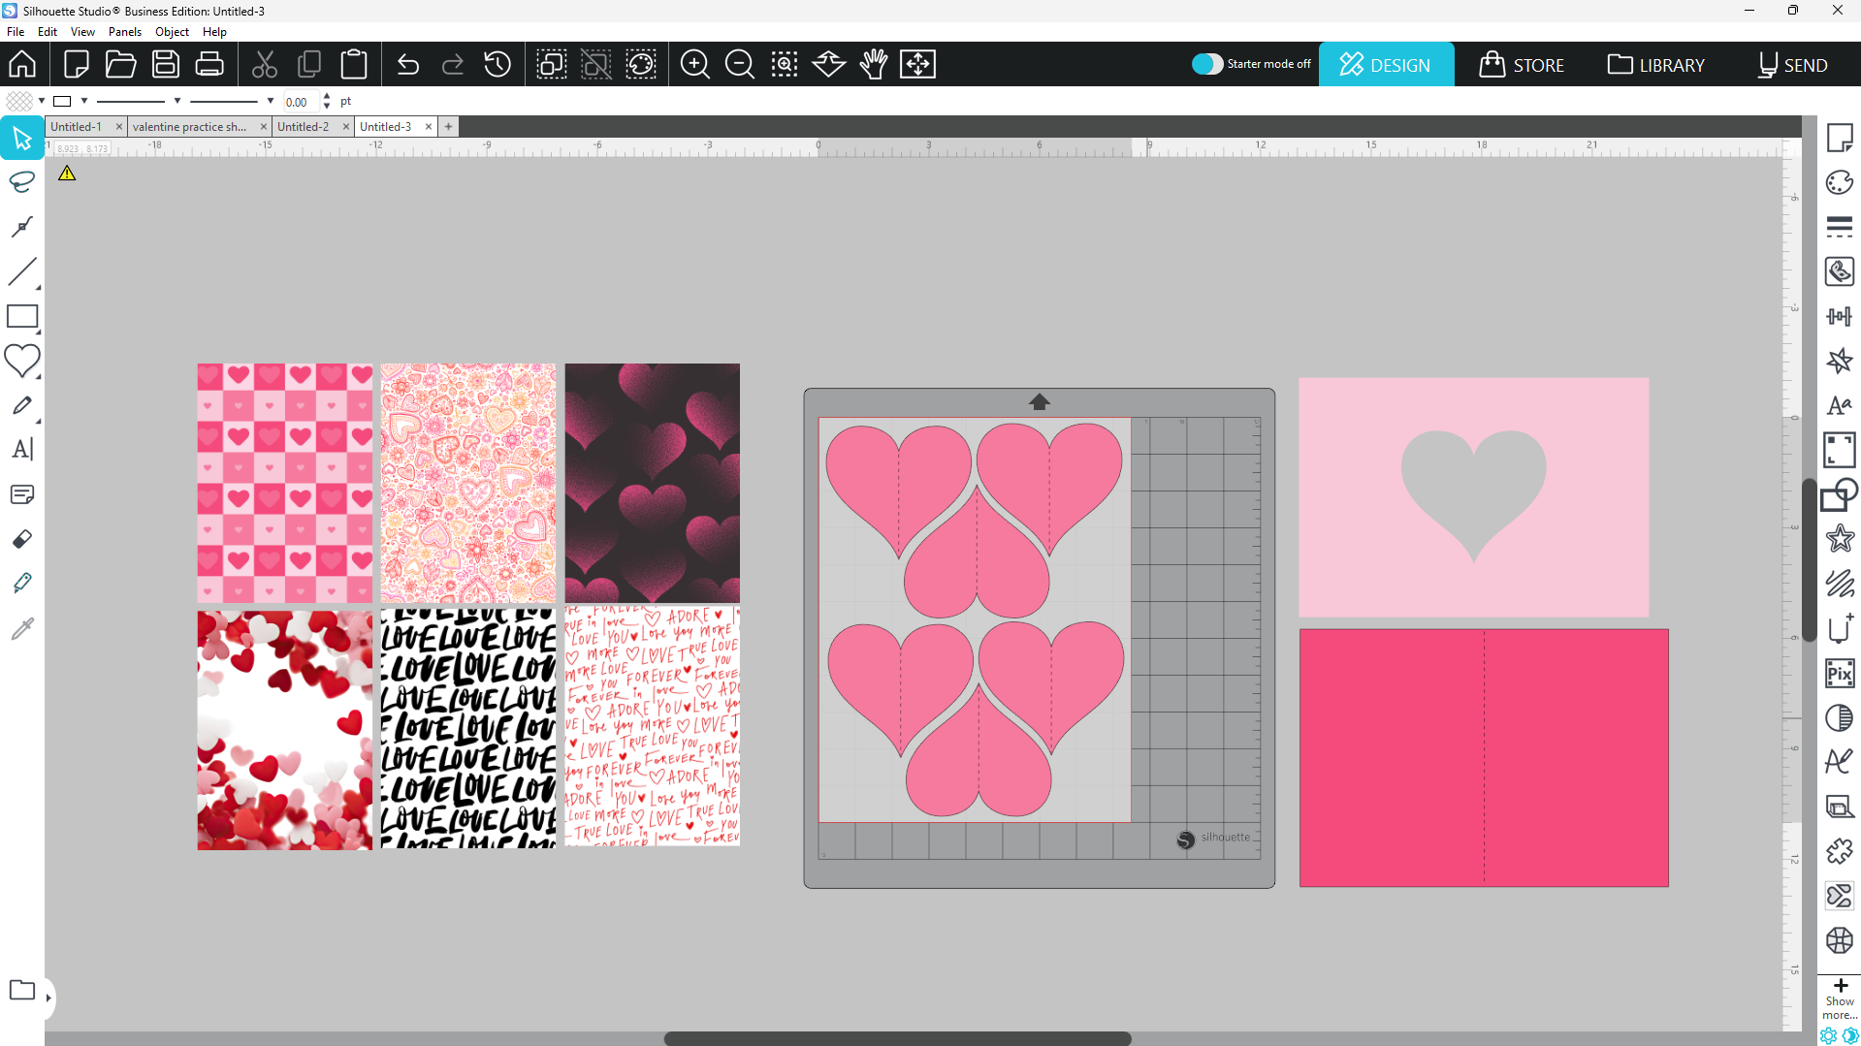Click the Undo arrow in toolbar

(x=408, y=65)
